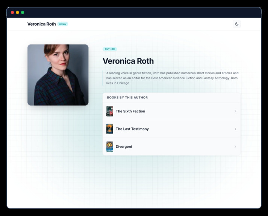The image size is (268, 216).
Task: View Veronica Roth's portrait photo
Action: tap(58, 75)
